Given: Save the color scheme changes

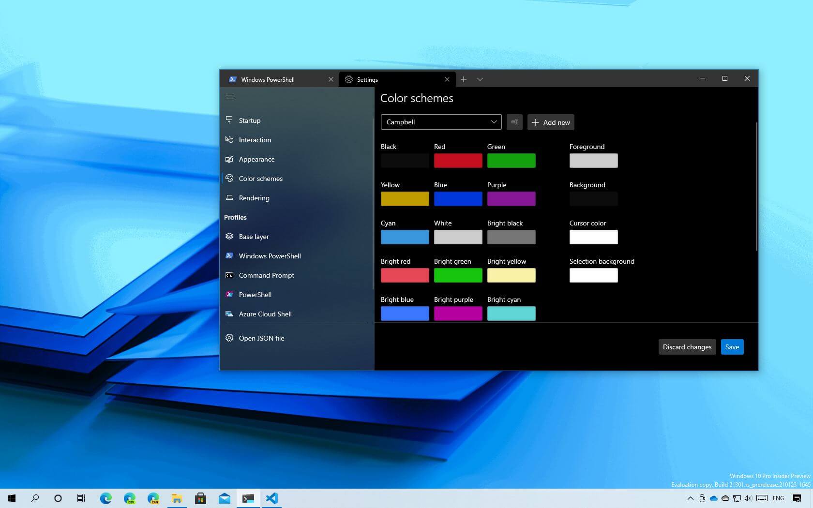Looking at the screenshot, I should coord(732,346).
